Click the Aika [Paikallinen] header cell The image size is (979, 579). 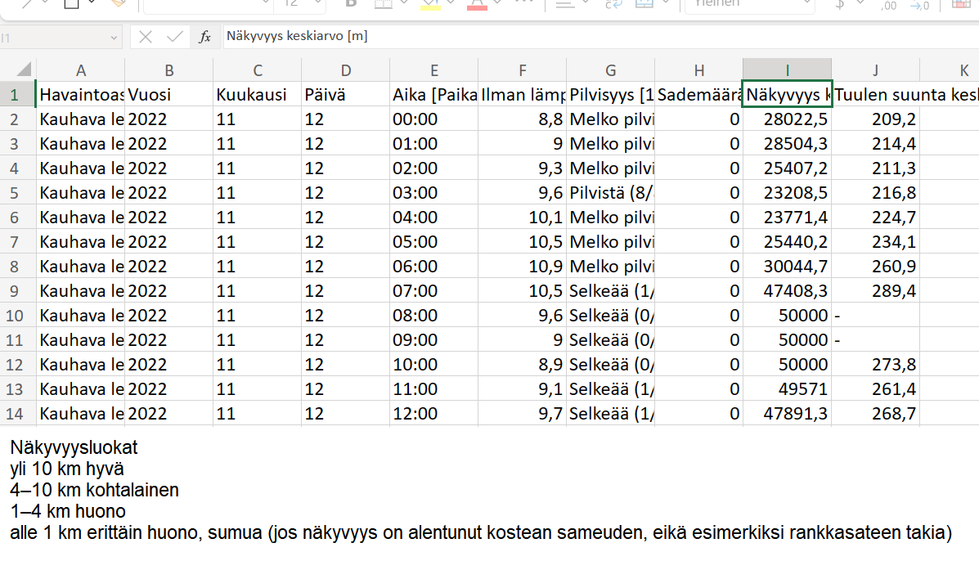pyautogui.click(x=434, y=95)
